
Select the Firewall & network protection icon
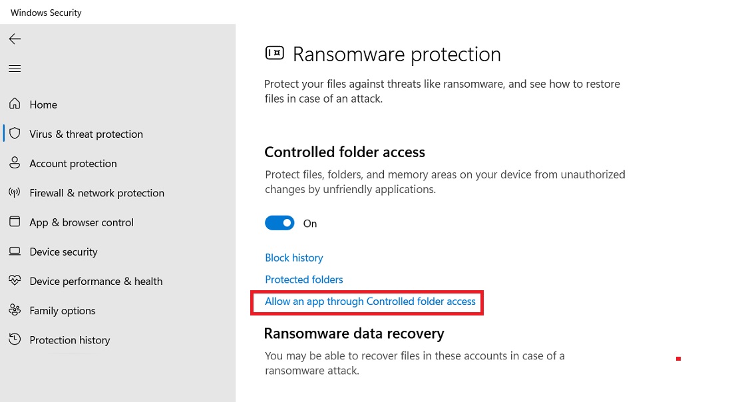[x=15, y=192]
